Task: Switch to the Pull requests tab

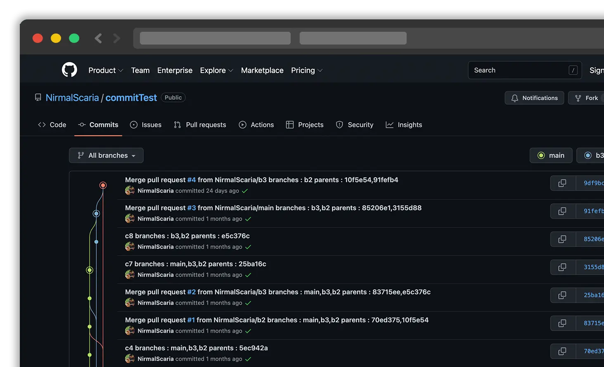Action: click(200, 125)
